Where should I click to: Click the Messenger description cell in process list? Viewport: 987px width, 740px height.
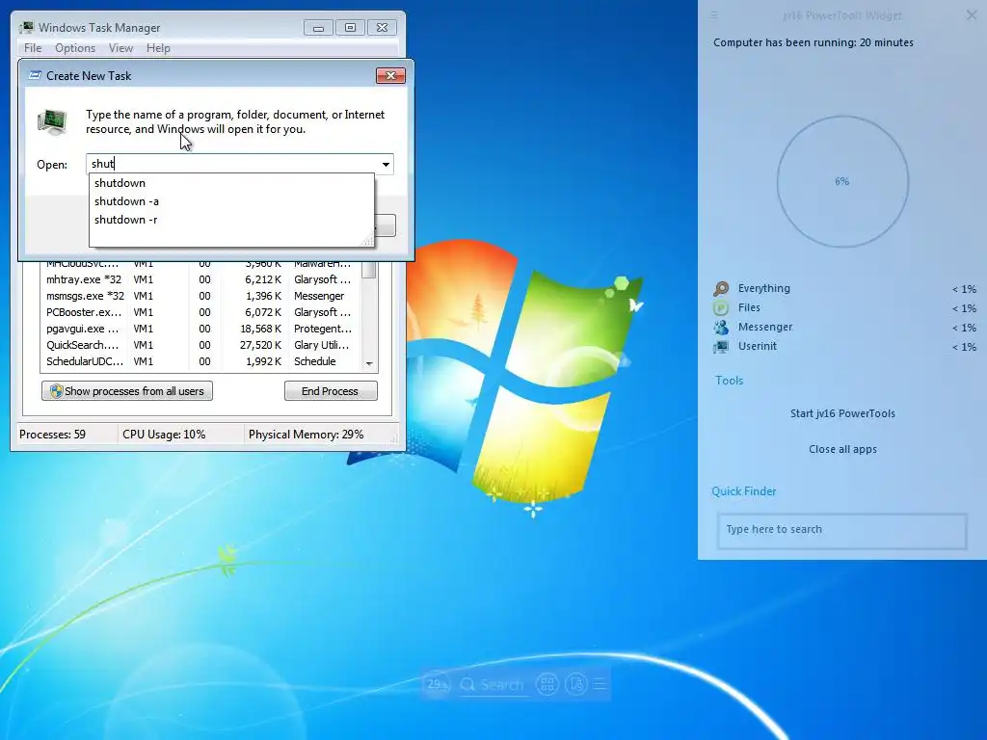coord(319,296)
